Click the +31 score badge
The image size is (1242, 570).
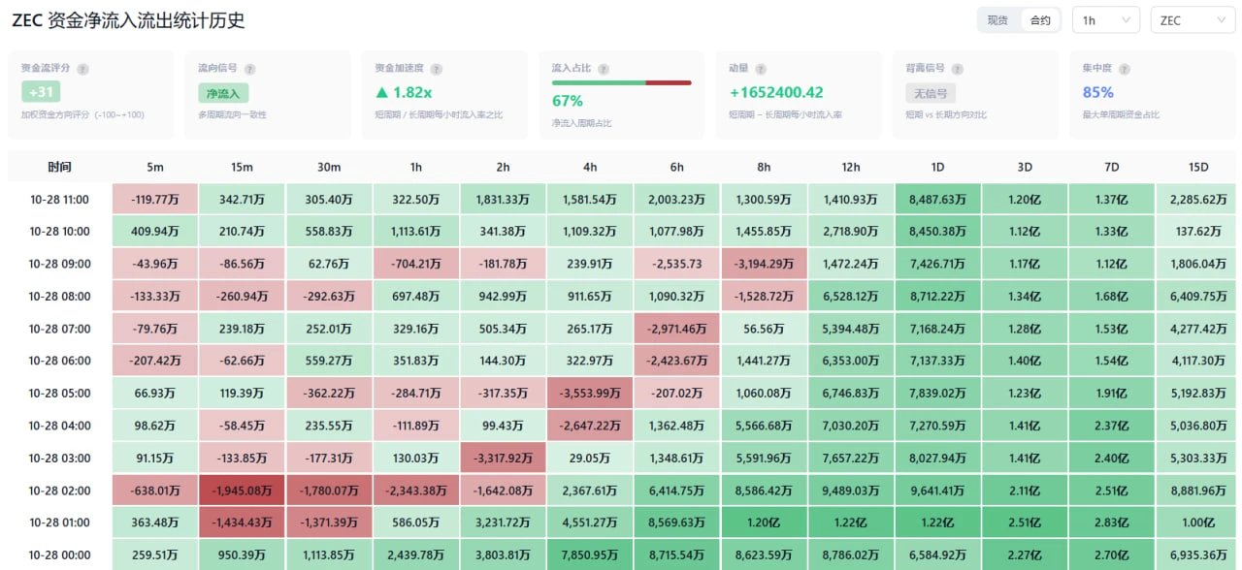pos(40,93)
